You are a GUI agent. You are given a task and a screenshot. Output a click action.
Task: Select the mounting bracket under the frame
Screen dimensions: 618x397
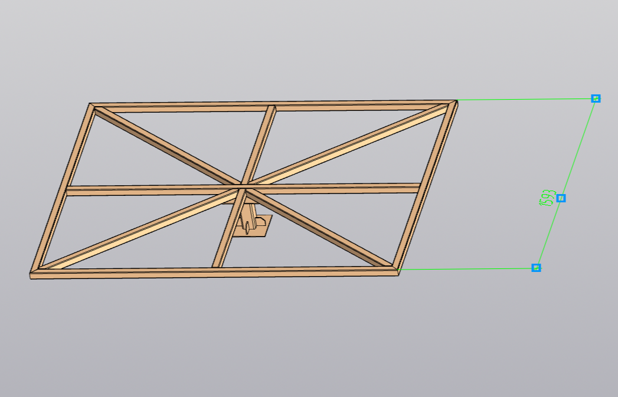tap(251, 221)
